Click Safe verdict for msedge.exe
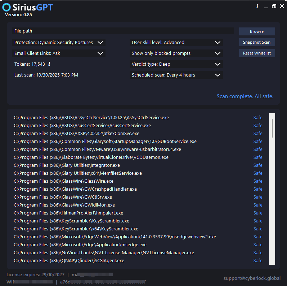 click(258, 245)
